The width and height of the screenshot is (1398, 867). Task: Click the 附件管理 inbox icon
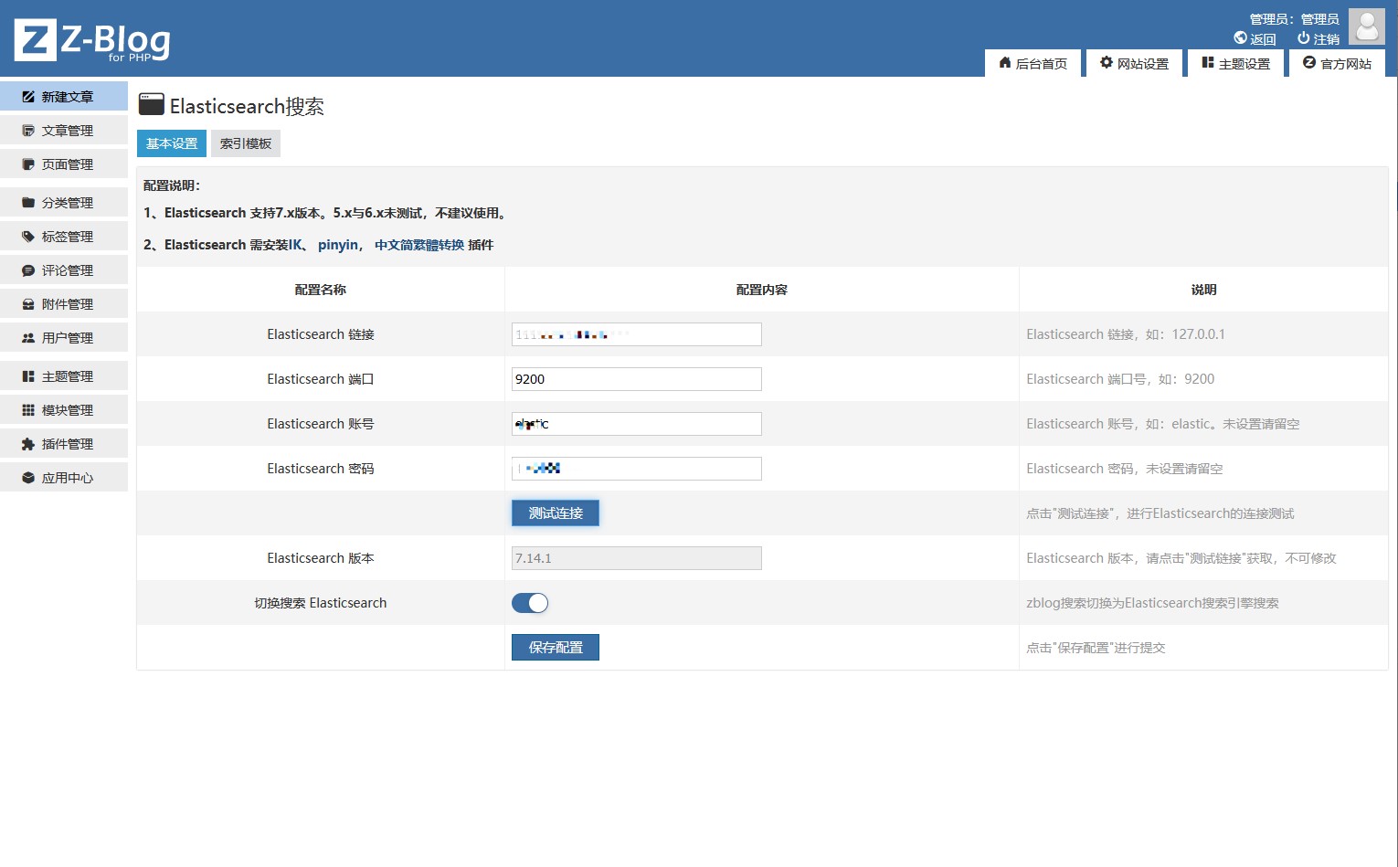(28, 304)
